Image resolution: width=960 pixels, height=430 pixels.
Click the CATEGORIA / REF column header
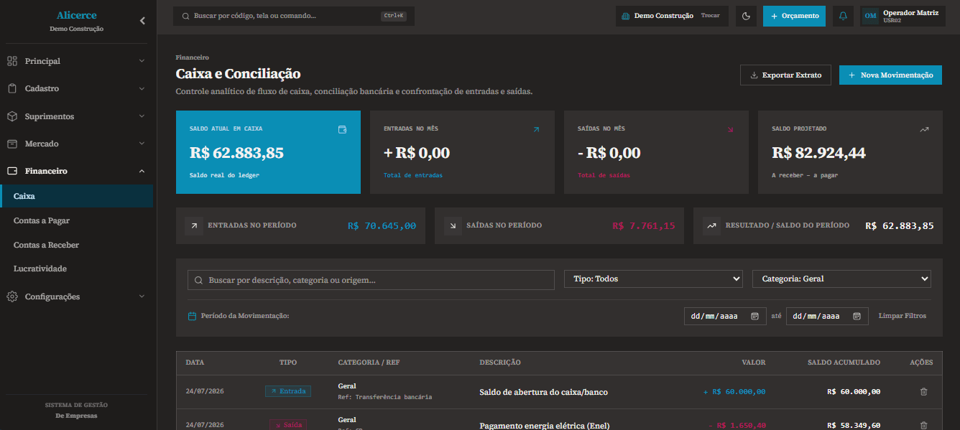coord(369,363)
